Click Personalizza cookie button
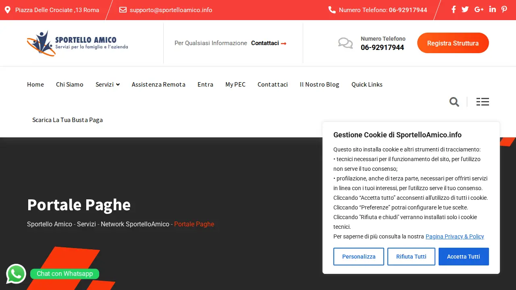The width and height of the screenshot is (516, 290). point(359,257)
